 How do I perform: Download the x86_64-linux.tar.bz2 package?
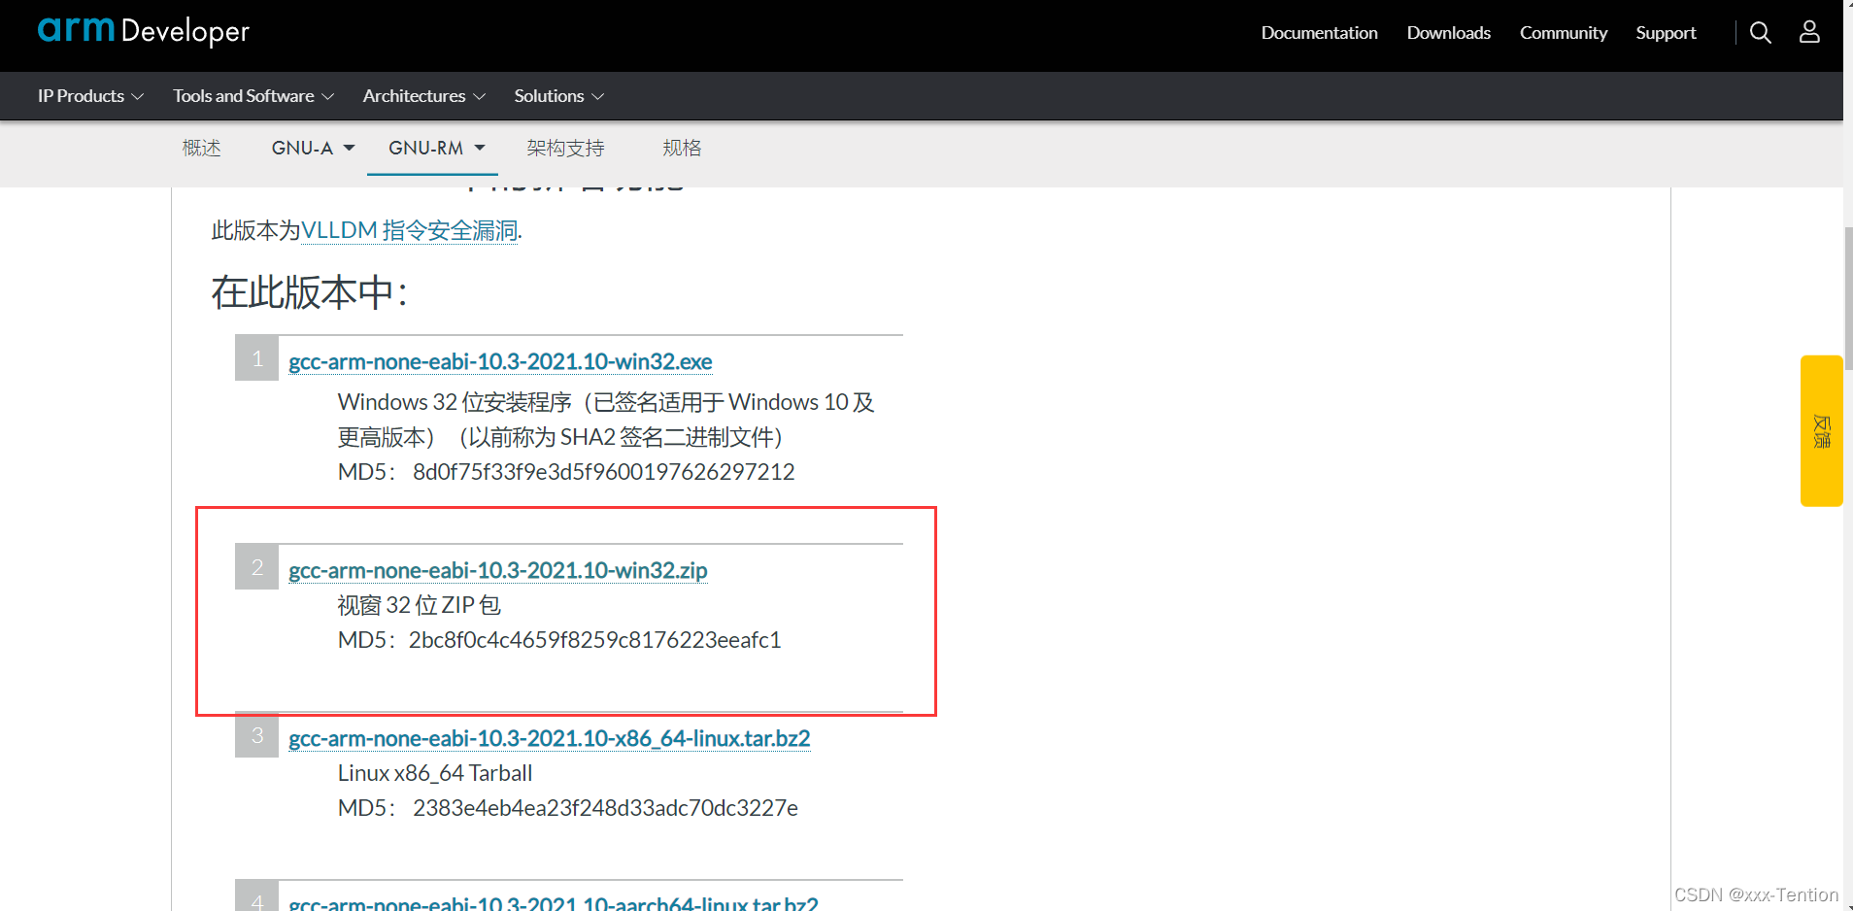[550, 738]
